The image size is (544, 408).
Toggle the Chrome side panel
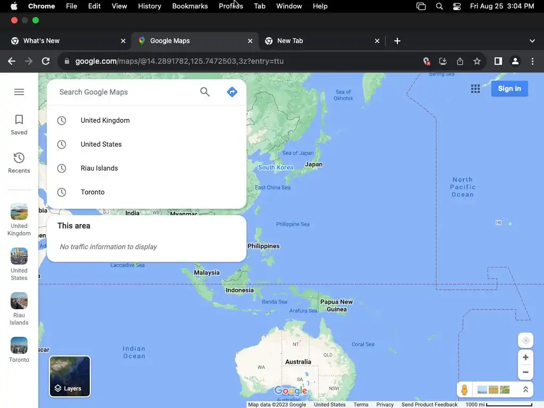[498, 62]
